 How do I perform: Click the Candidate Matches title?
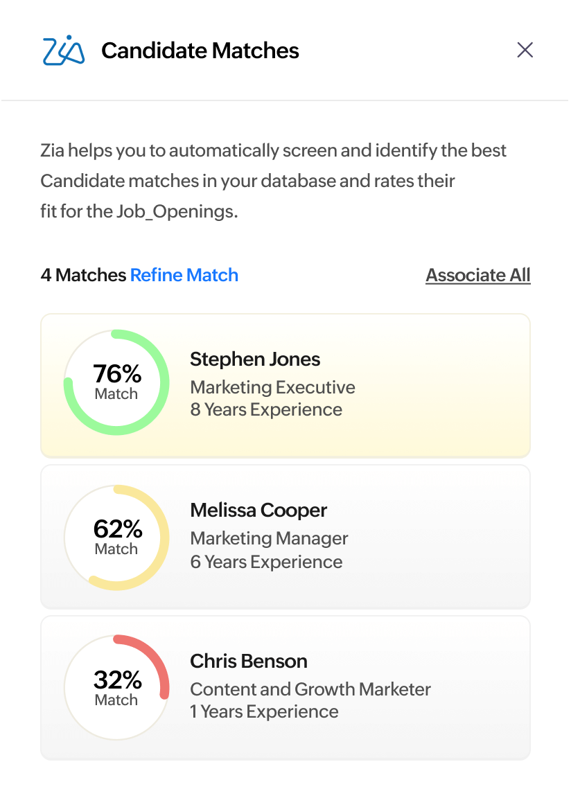(200, 50)
